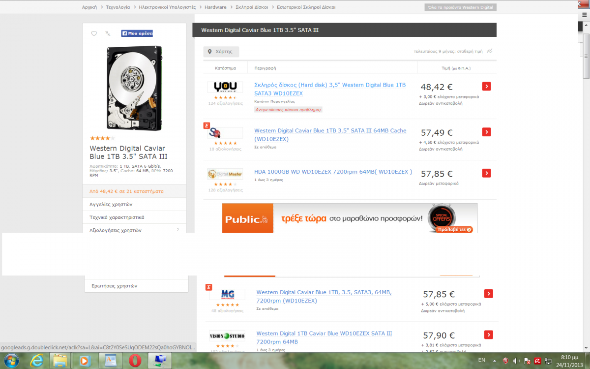
Task: Click red arrow for MG Manager 57,85 € offer
Action: pyautogui.click(x=489, y=294)
